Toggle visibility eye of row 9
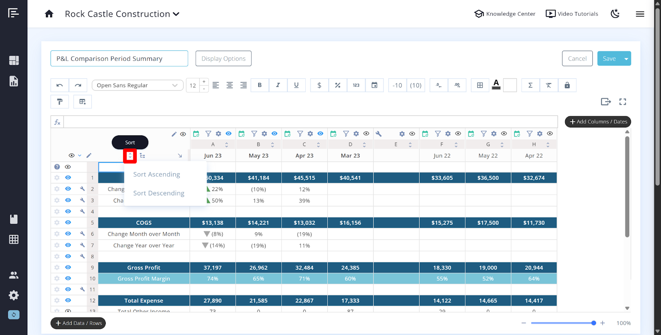 click(68, 267)
